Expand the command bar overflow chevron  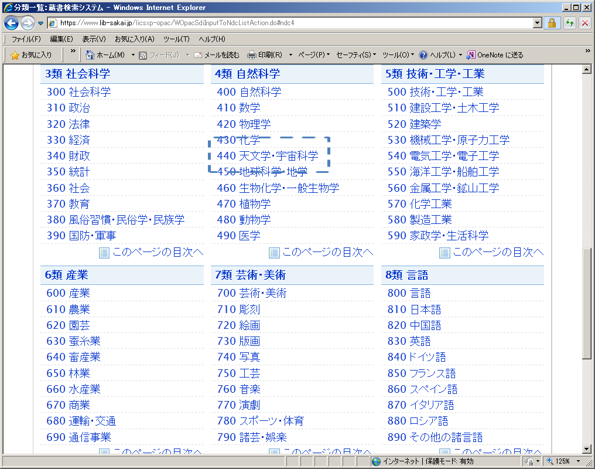588,51
